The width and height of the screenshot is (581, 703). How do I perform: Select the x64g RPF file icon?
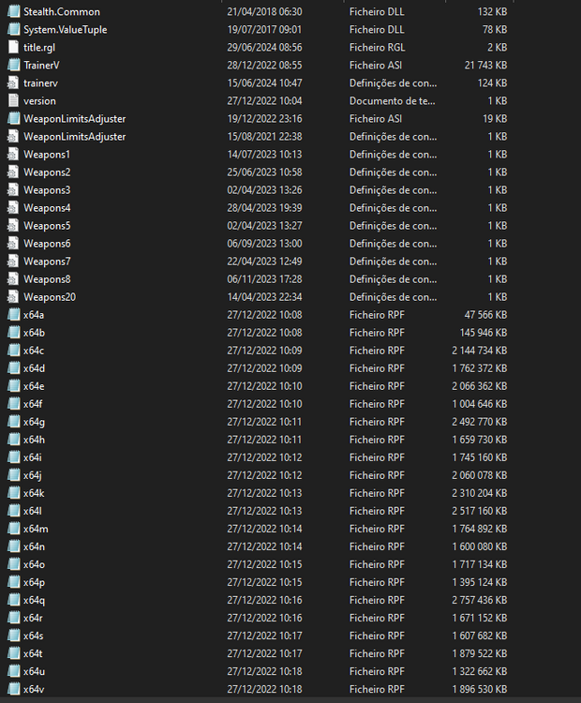pyautogui.click(x=13, y=422)
